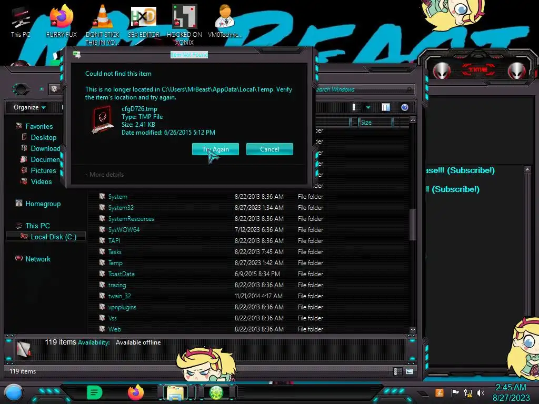Open the FURRY FUX Firefox desktop shortcut
Viewport: 539px width, 404px height.
pyautogui.click(x=61, y=21)
